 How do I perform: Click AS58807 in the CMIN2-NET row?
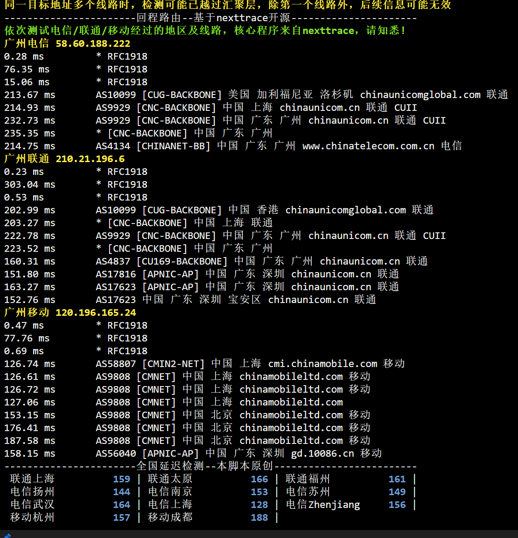coord(116,364)
